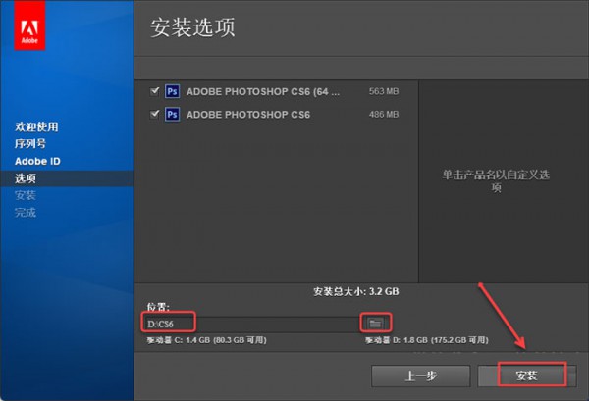Click the Adobe logo

pyautogui.click(x=29, y=25)
